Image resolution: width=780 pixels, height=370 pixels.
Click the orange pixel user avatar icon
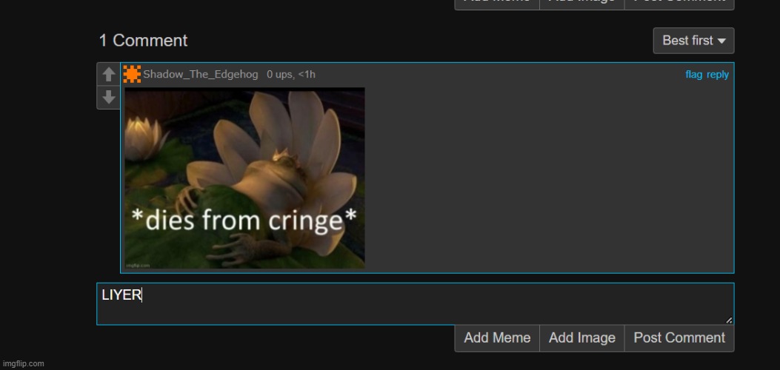tap(132, 74)
